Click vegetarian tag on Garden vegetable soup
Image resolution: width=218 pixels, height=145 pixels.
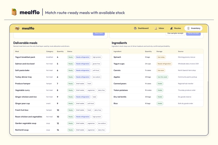tap(91, 123)
